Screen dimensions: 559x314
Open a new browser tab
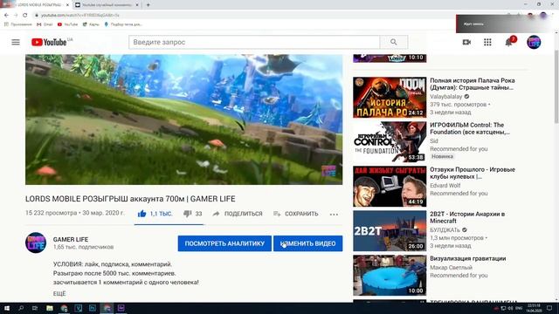coord(148,5)
